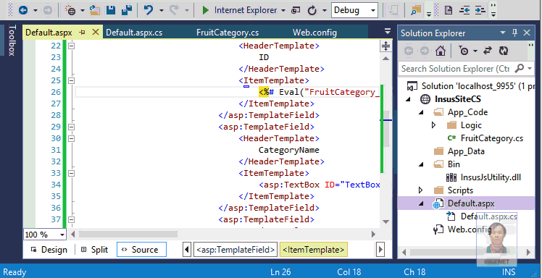Click the New Web Site globe icon

coord(70,10)
